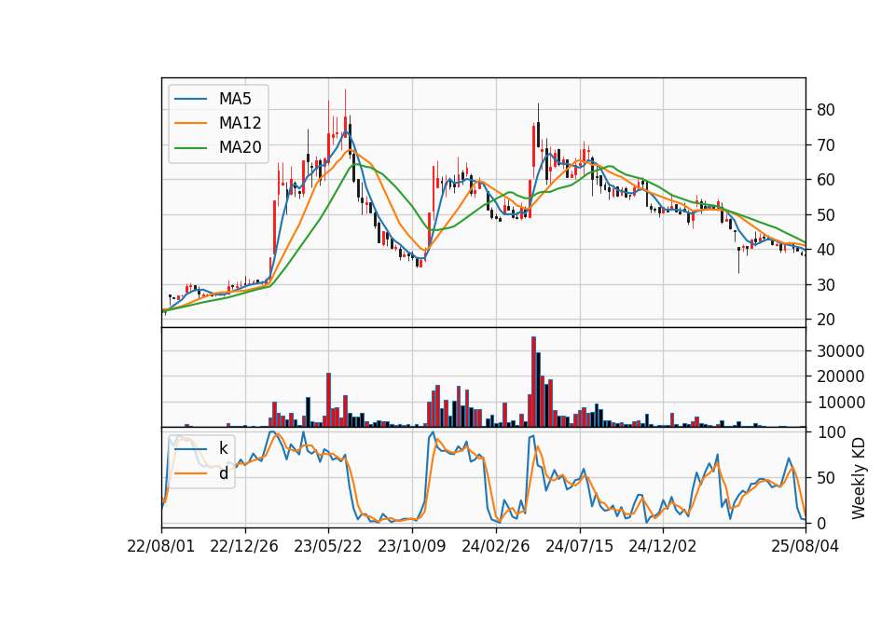Click the KD axis label 100
This screenshot has width=895, height=643.
click(831, 432)
